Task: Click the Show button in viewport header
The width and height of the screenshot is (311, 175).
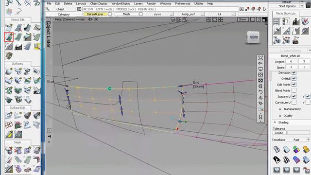Action: (x=242, y=19)
